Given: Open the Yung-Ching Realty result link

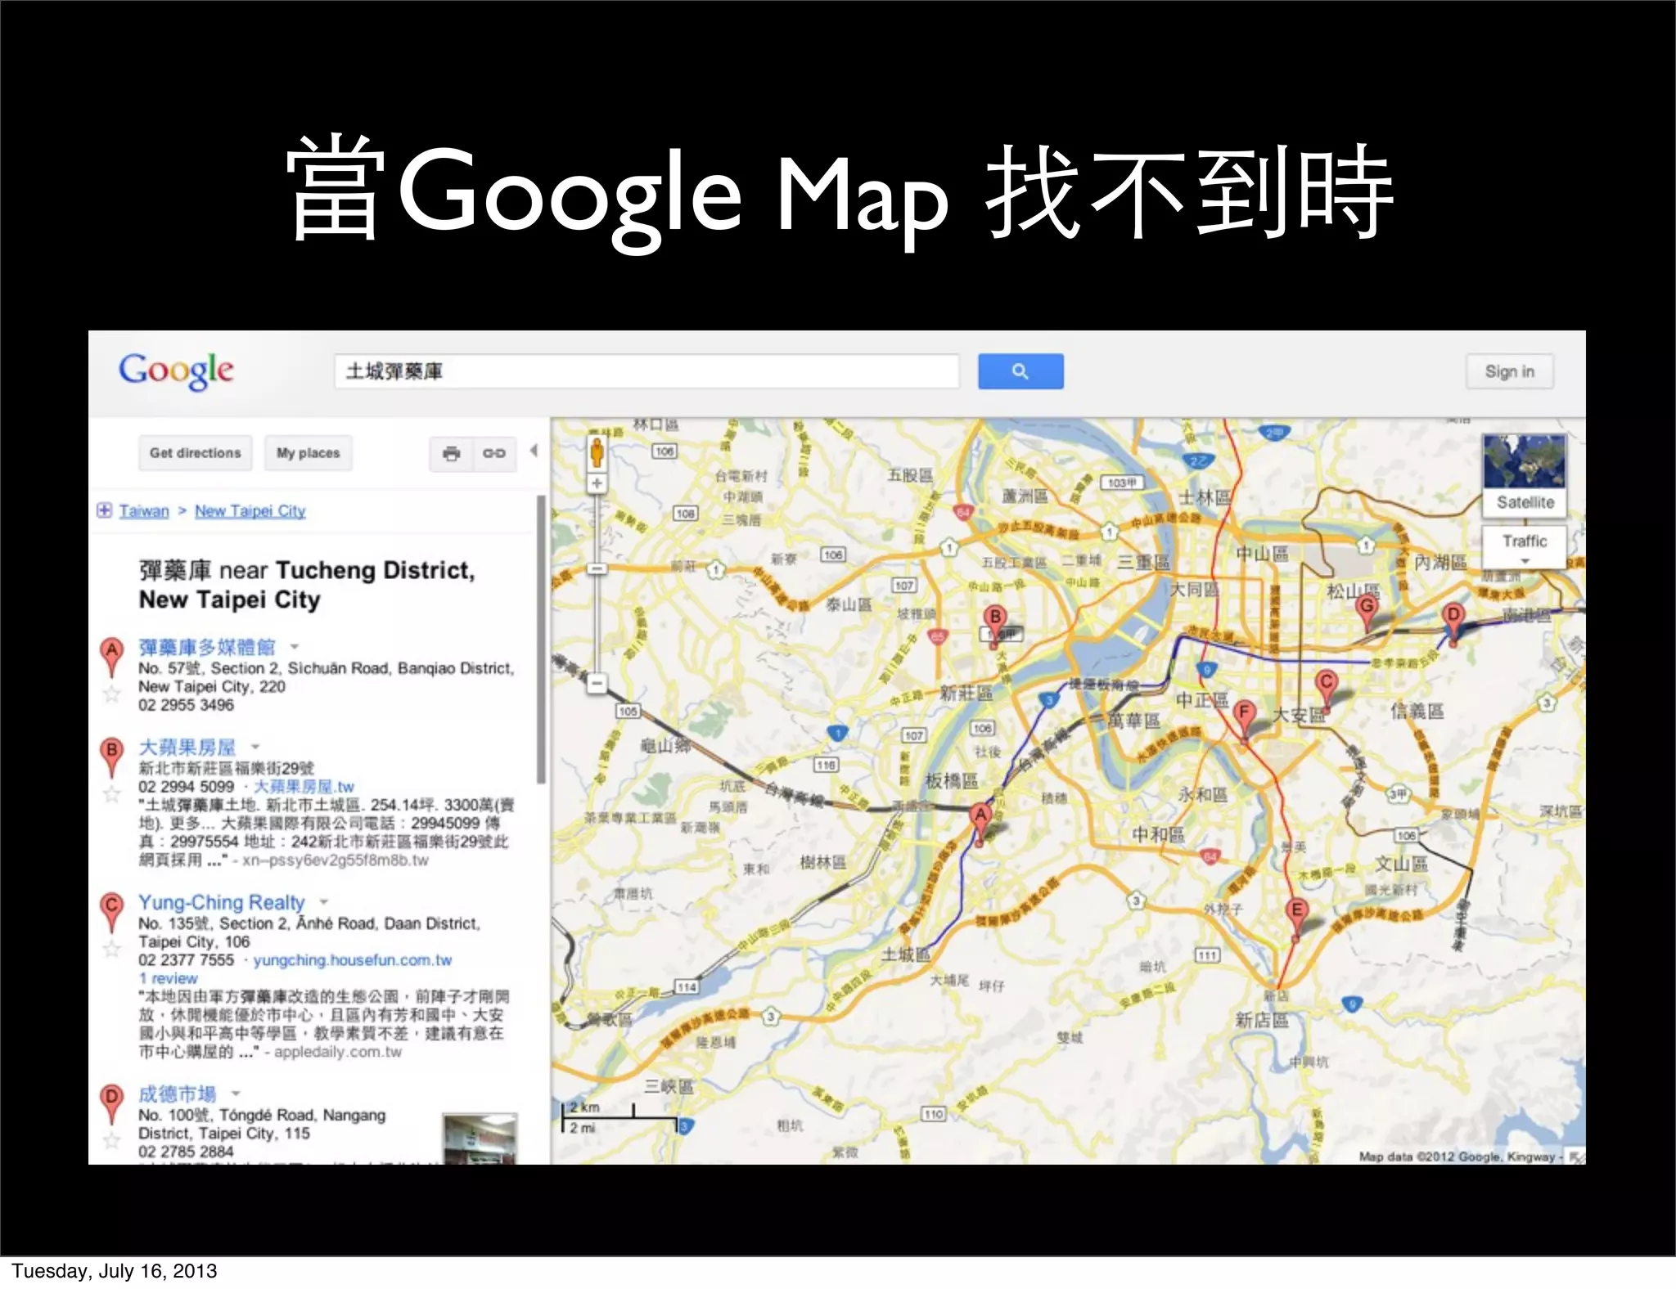Looking at the screenshot, I should 221,902.
